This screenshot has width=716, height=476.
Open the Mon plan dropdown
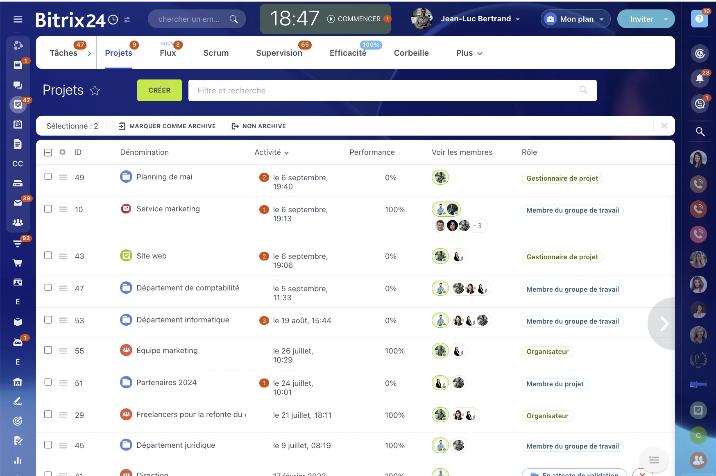576,19
